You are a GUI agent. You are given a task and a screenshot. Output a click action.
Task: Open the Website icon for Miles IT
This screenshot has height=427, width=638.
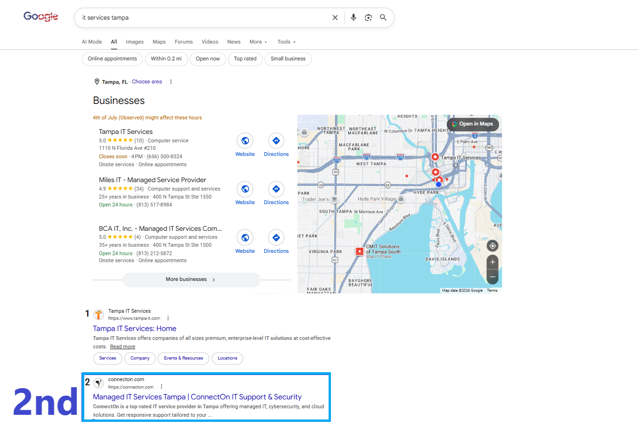coord(245,189)
